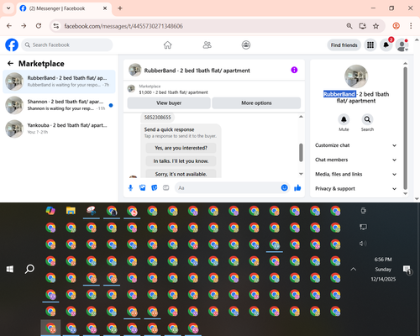Search in conversation magnifier icon
Viewport: 420px width, 336px height.
click(367, 119)
